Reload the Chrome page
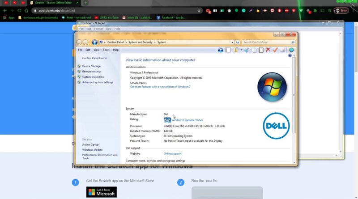 pyautogui.click(x=19, y=10)
